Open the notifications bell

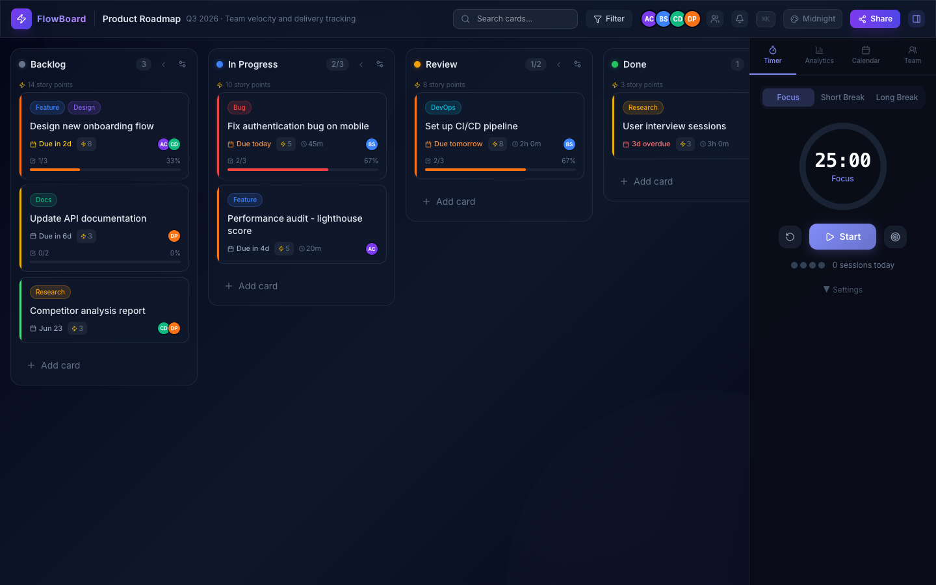[x=740, y=19]
